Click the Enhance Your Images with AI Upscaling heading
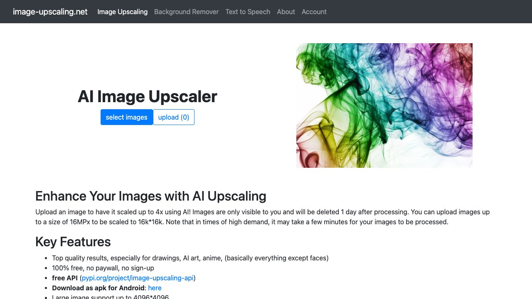This screenshot has width=532, height=299. pyautogui.click(x=151, y=196)
